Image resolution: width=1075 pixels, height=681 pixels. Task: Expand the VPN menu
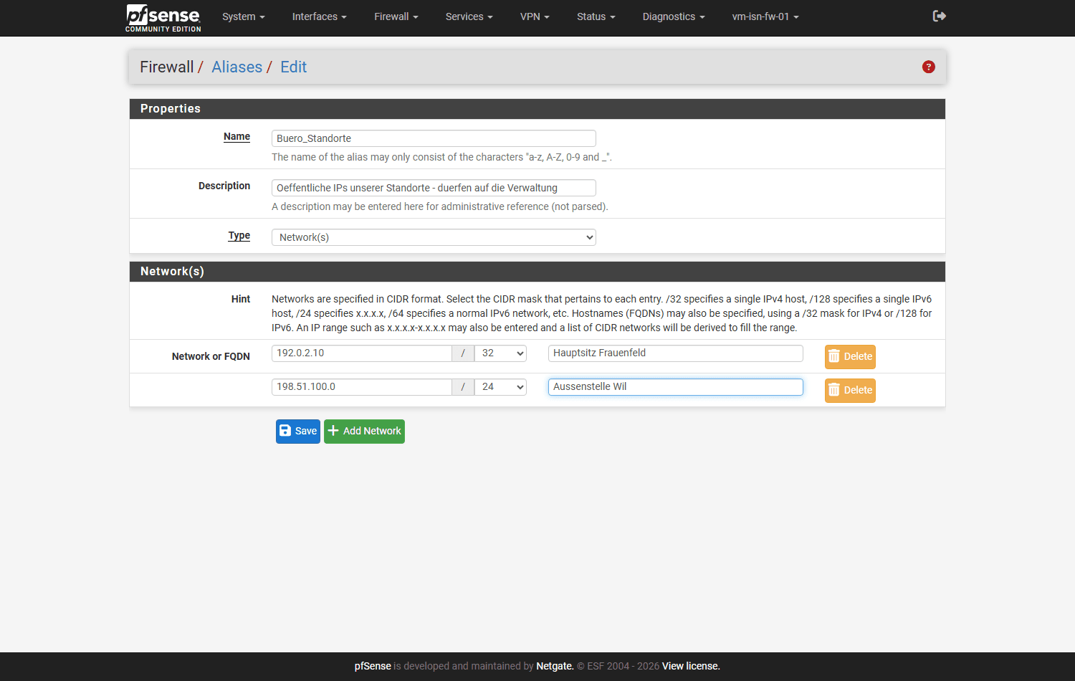(535, 16)
